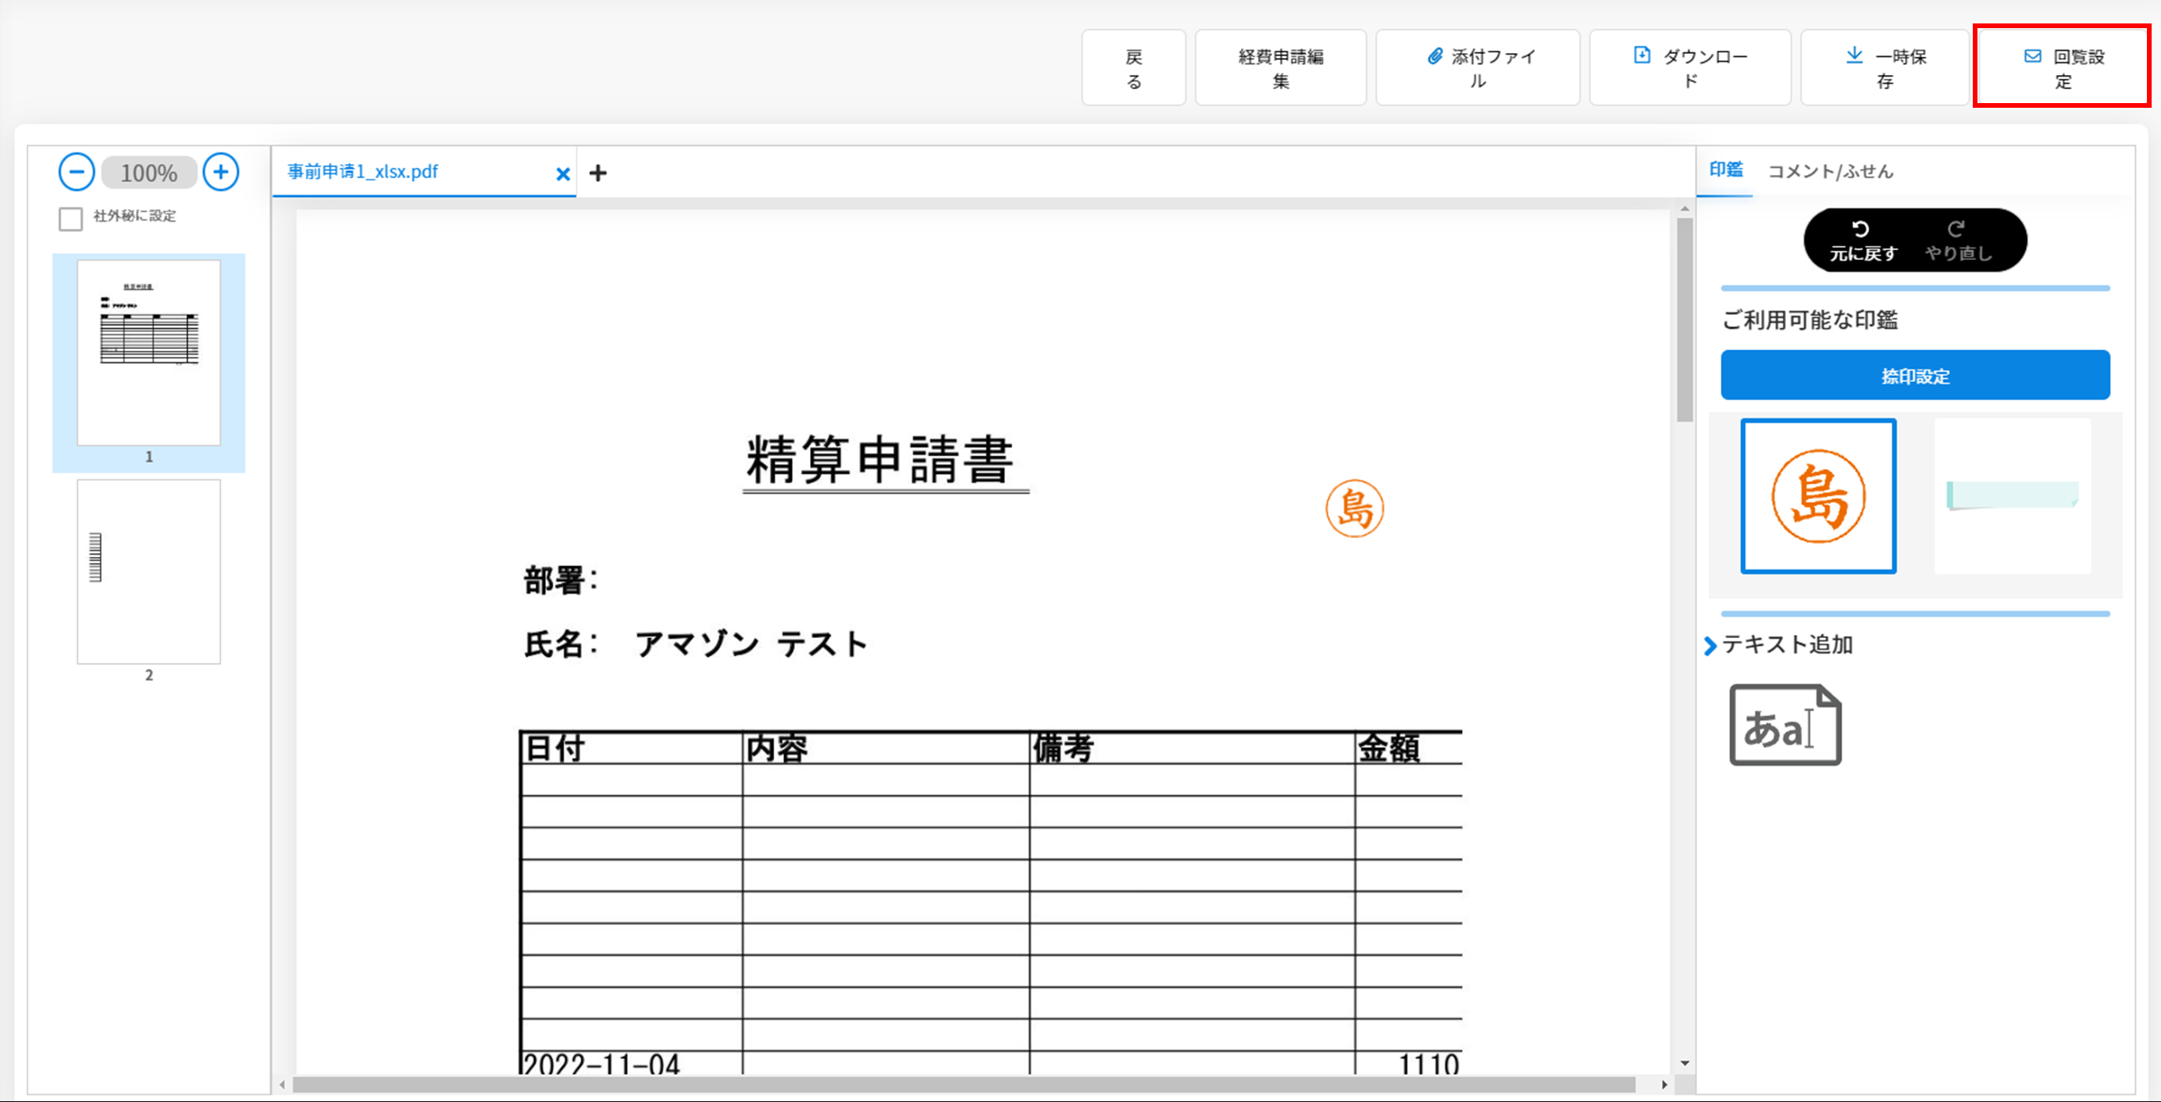
Task: Add a new document with plus icon
Action: click(x=597, y=173)
